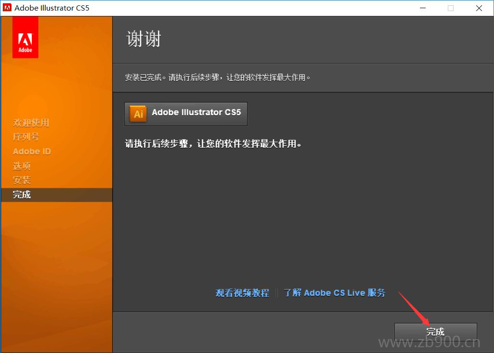494x353 pixels.
Task: Select the 序列号 step in sidebar
Action: (26, 137)
